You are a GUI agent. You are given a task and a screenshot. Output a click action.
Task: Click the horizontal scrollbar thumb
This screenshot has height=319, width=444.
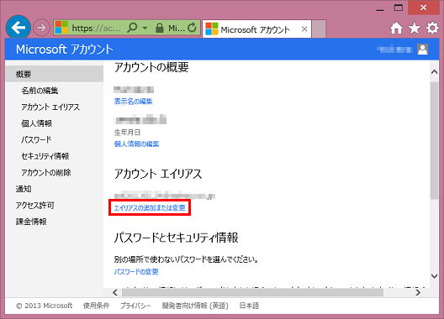[252, 292]
